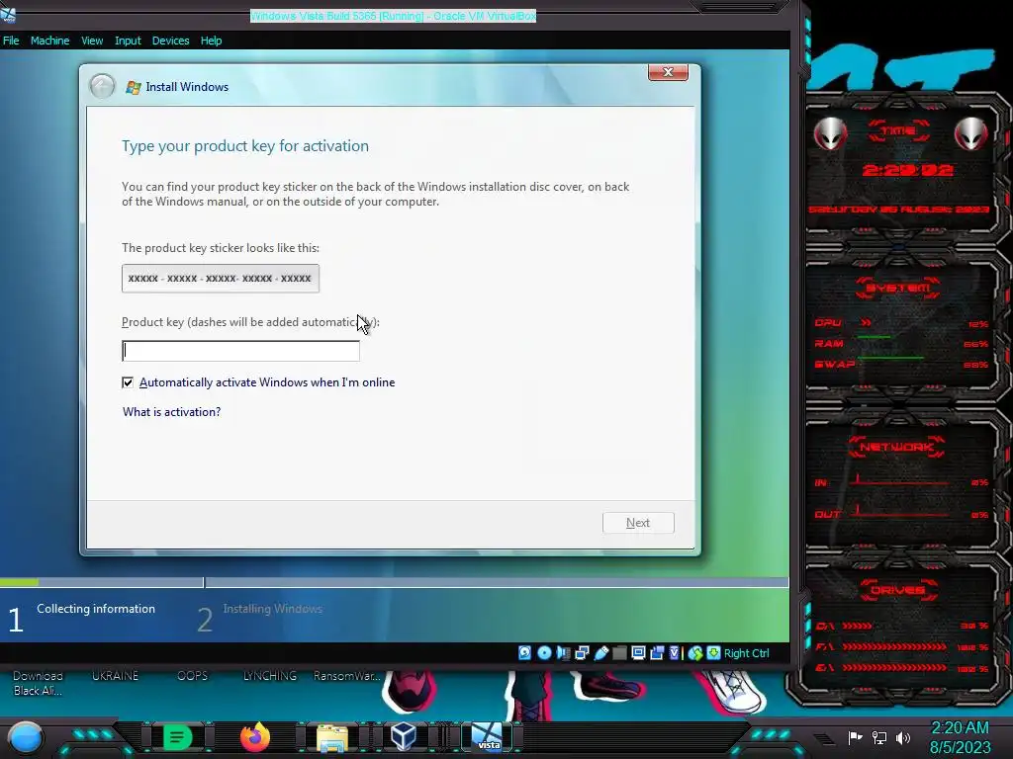This screenshot has width=1013, height=759.
Task: Open the UKRAINE desktop item
Action: click(115, 676)
